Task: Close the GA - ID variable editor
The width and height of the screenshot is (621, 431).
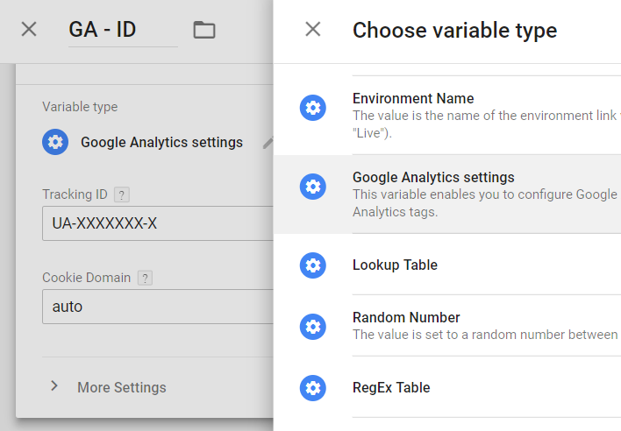Action: (x=29, y=29)
